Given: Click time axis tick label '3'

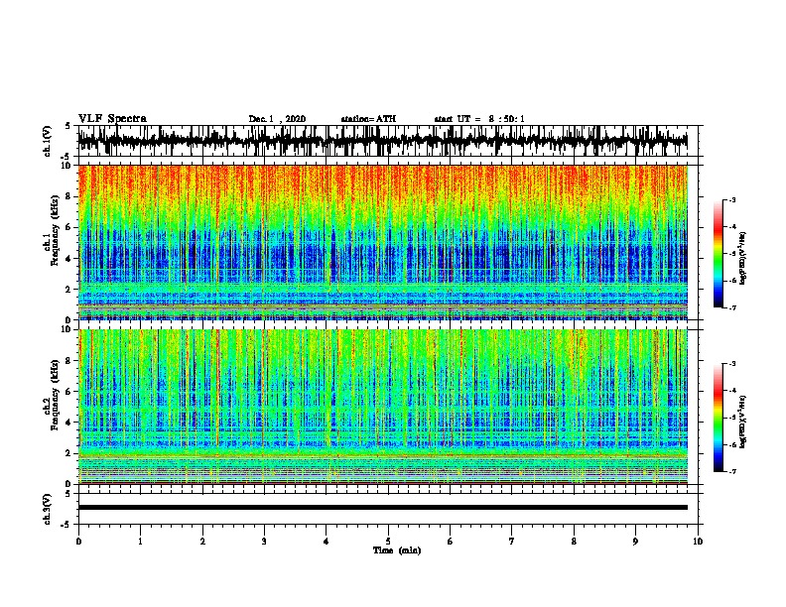Looking at the screenshot, I should click(x=264, y=542).
